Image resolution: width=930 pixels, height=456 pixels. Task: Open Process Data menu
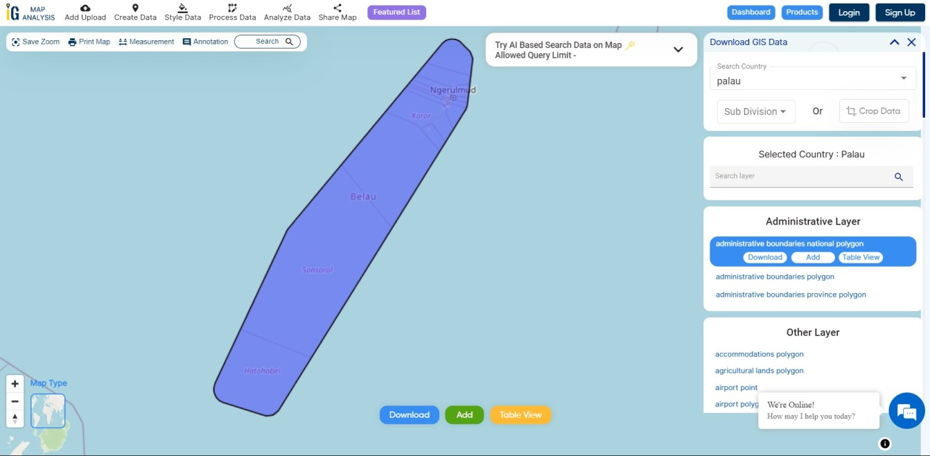pos(232,12)
